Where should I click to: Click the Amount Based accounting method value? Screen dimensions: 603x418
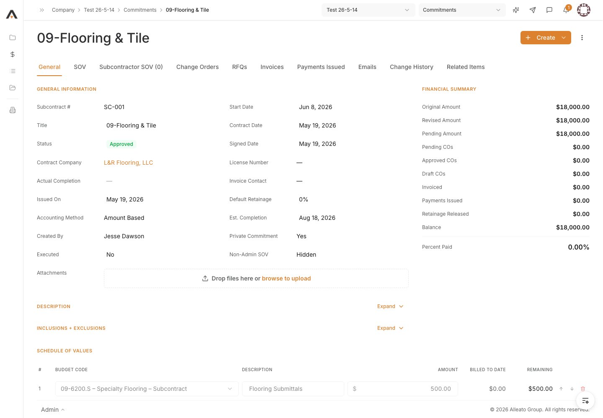pos(124,218)
